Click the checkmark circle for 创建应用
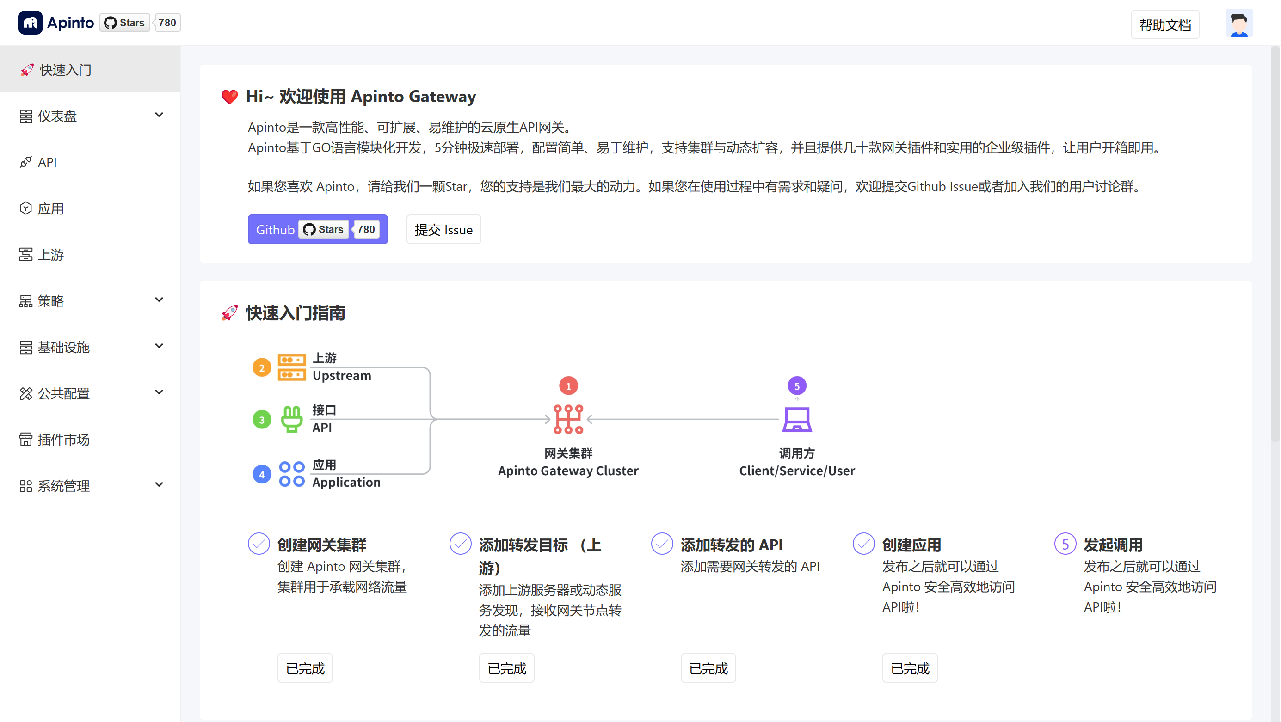The image size is (1281, 722). pyautogui.click(x=864, y=544)
